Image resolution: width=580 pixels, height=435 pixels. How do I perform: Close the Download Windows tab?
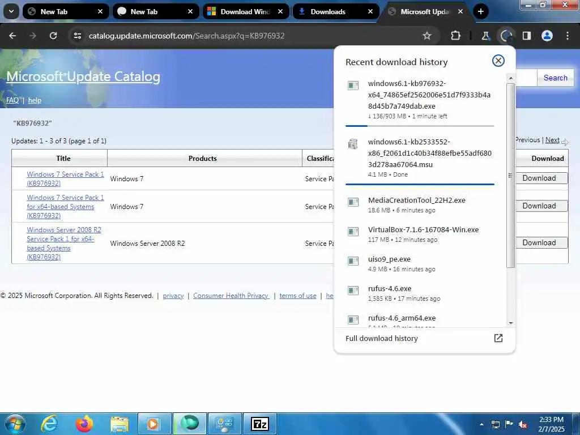(x=280, y=11)
